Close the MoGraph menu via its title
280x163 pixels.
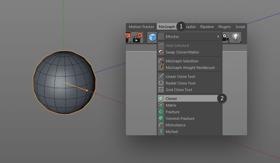[x=167, y=27]
